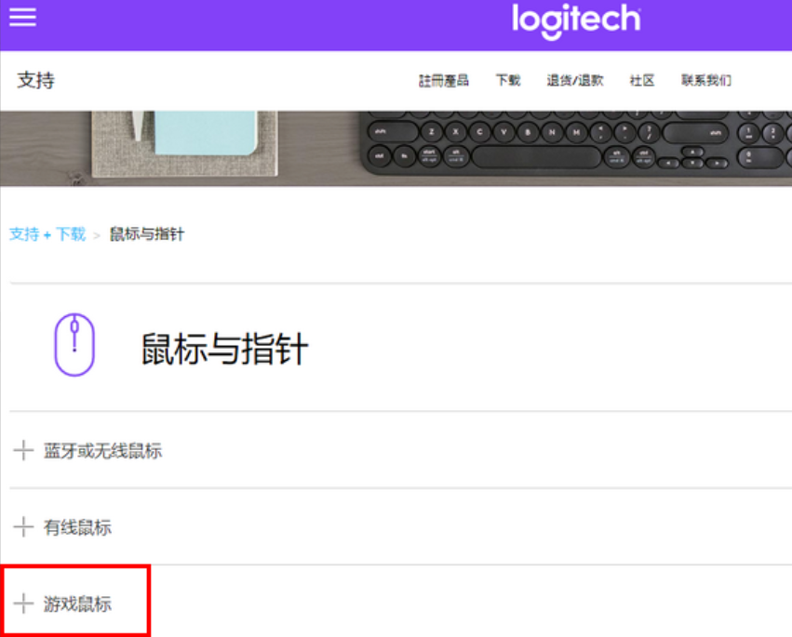Click the purple mouse category icon

[x=74, y=345]
